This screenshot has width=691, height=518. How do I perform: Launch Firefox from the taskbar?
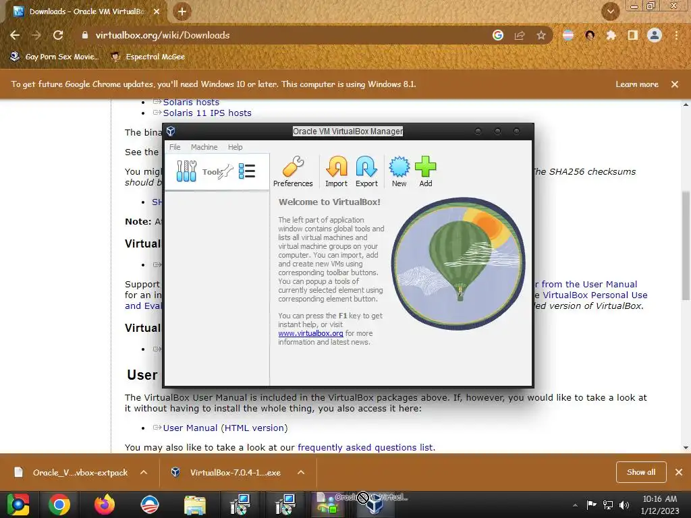click(105, 505)
